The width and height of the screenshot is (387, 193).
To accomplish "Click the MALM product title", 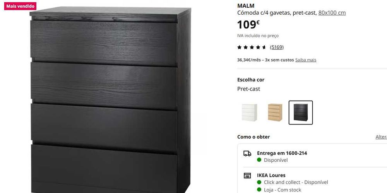I will click(x=246, y=6).
